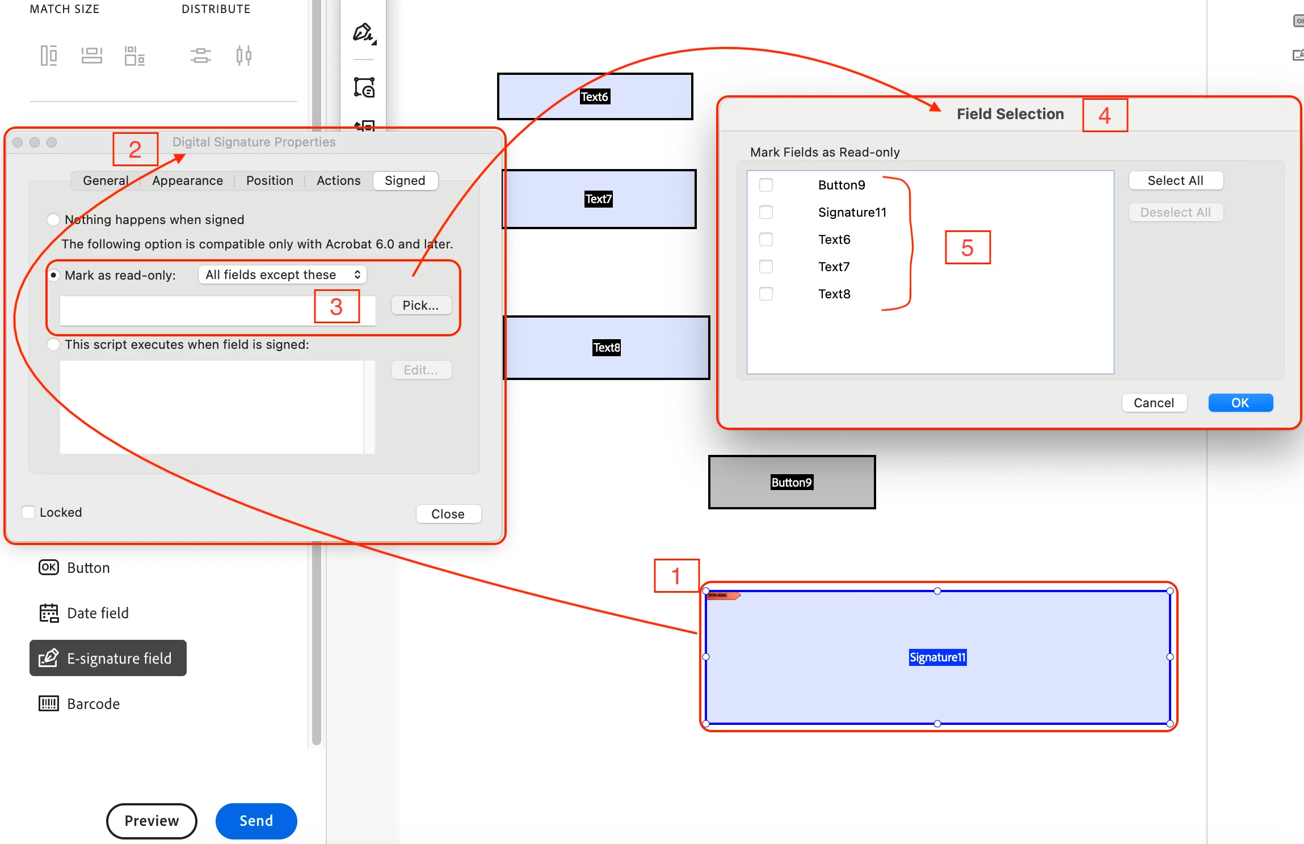The height and width of the screenshot is (844, 1304).
Task: Open the Actions tab
Action: [x=338, y=180]
